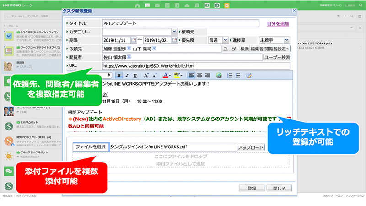The image size is (366, 206).
Task: Click the 社員検索 field in header
Action: click(350, 5)
